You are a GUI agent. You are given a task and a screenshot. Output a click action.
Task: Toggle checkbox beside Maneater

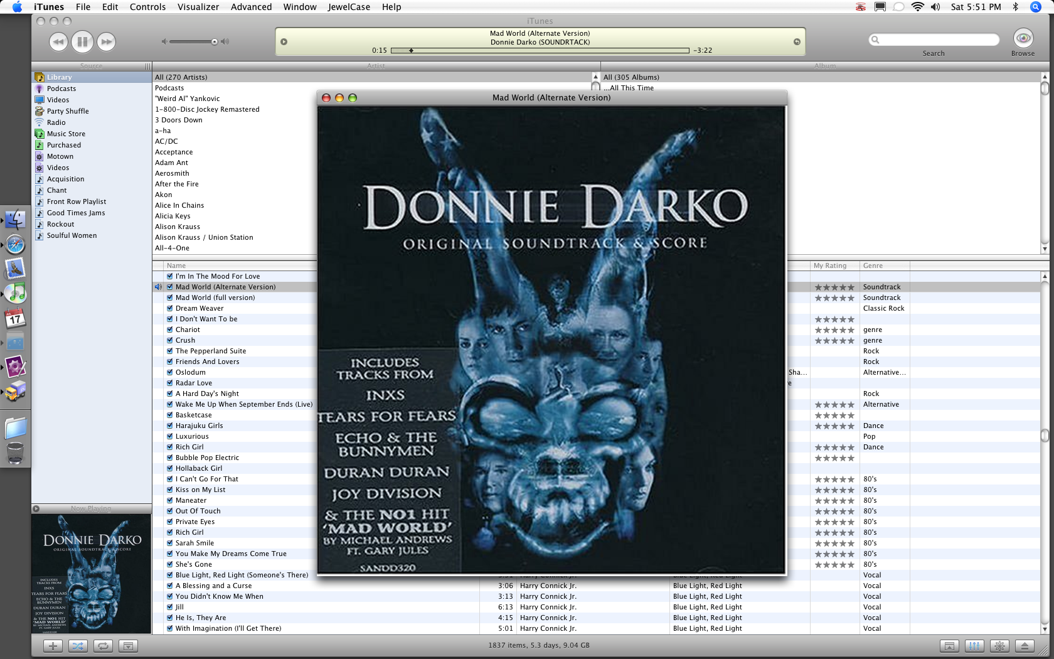169,500
